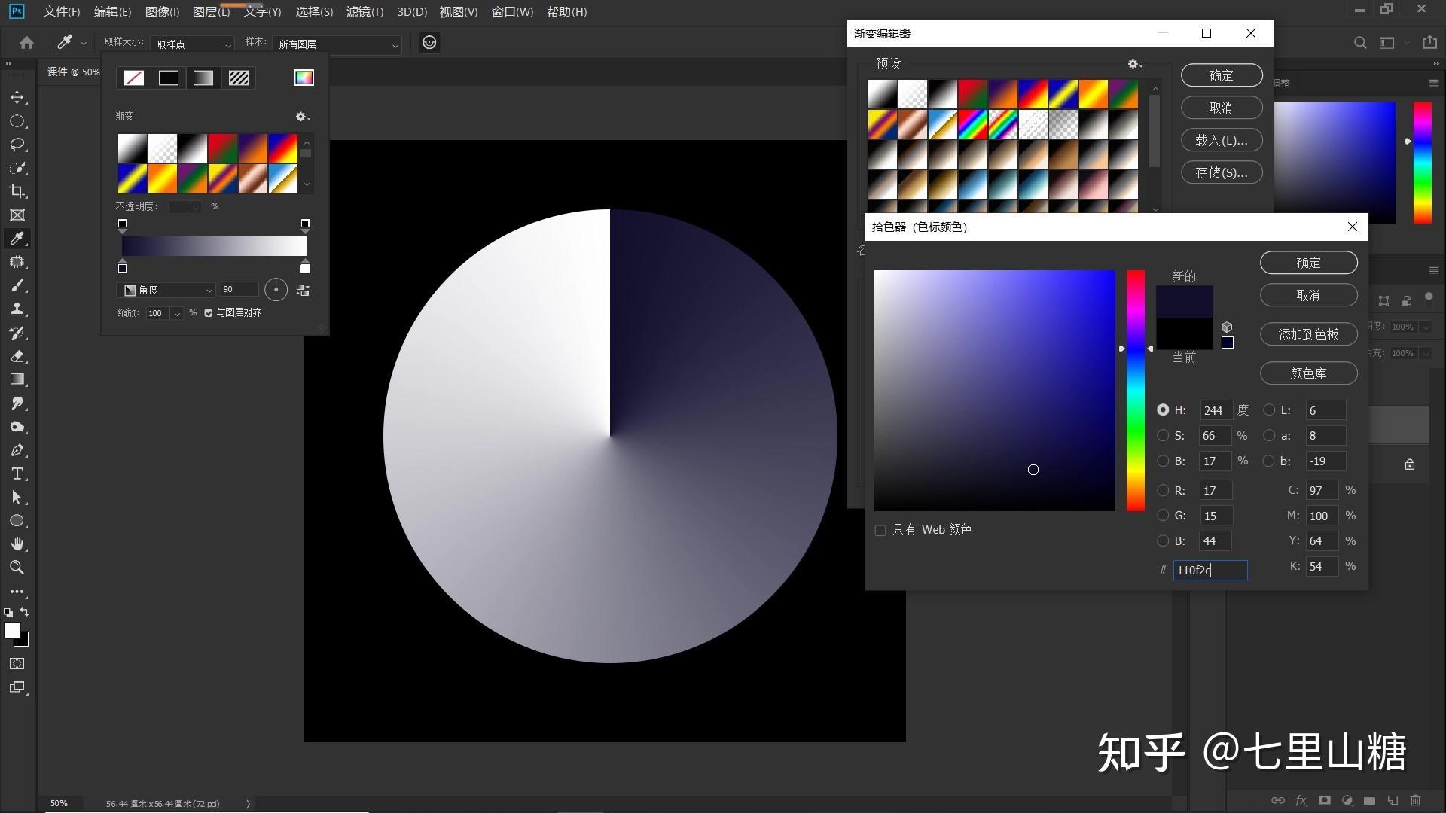Select the Elliptical Marquee tool
The image size is (1446, 813).
(x=17, y=121)
